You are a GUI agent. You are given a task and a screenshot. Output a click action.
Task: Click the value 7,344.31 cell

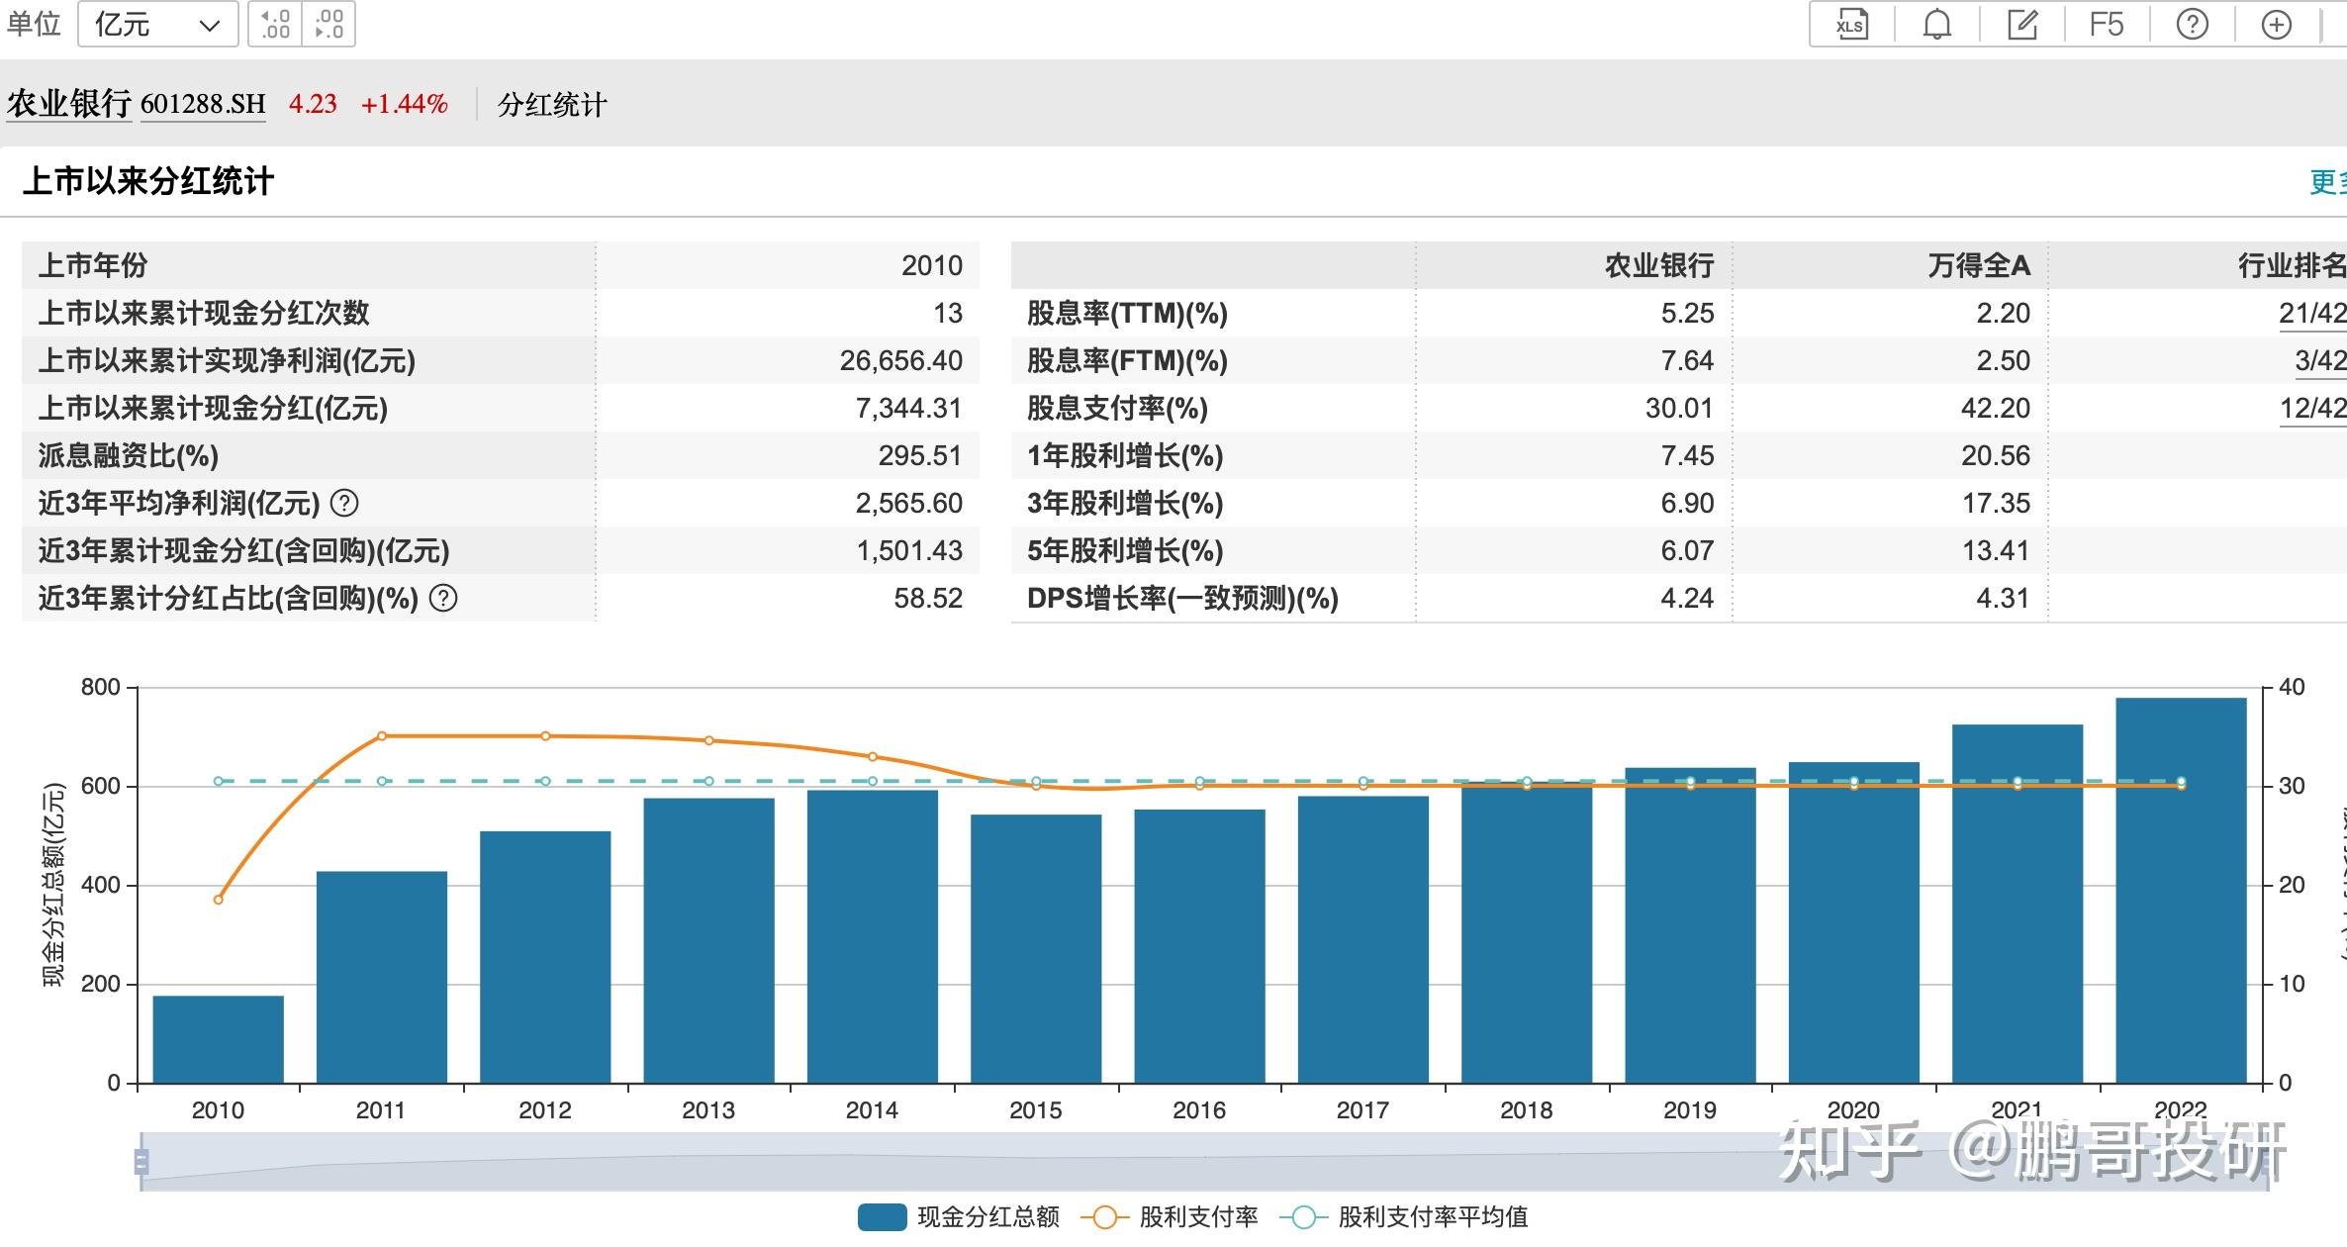click(908, 409)
